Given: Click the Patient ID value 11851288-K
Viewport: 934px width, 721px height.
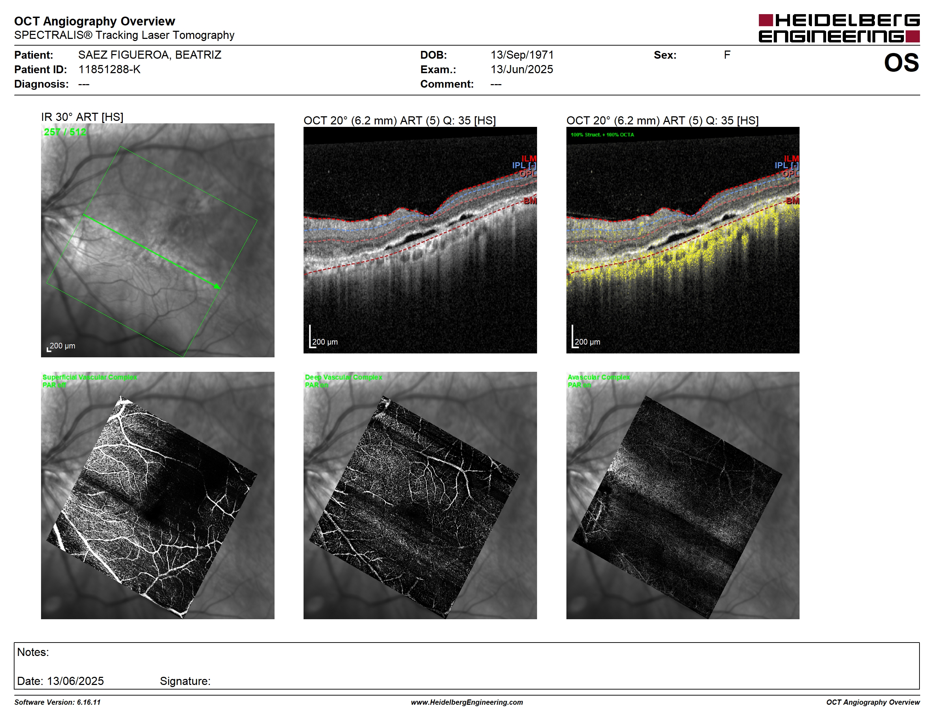Looking at the screenshot, I should 109,69.
